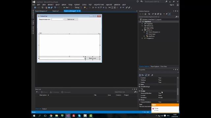Switch to the Class View tab

click(x=164, y=67)
